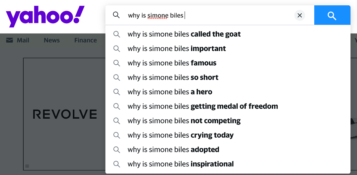This screenshot has height=175, width=357.
Task: Click the Yahoo logo
Action: (x=45, y=16)
